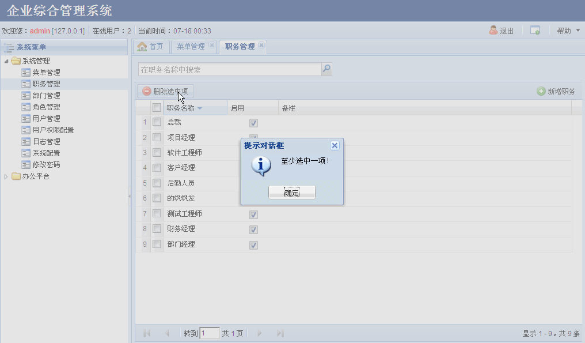The height and width of the screenshot is (343, 585).
Task: Check the row checkbox for 测试工程师
Action: pyautogui.click(x=157, y=213)
